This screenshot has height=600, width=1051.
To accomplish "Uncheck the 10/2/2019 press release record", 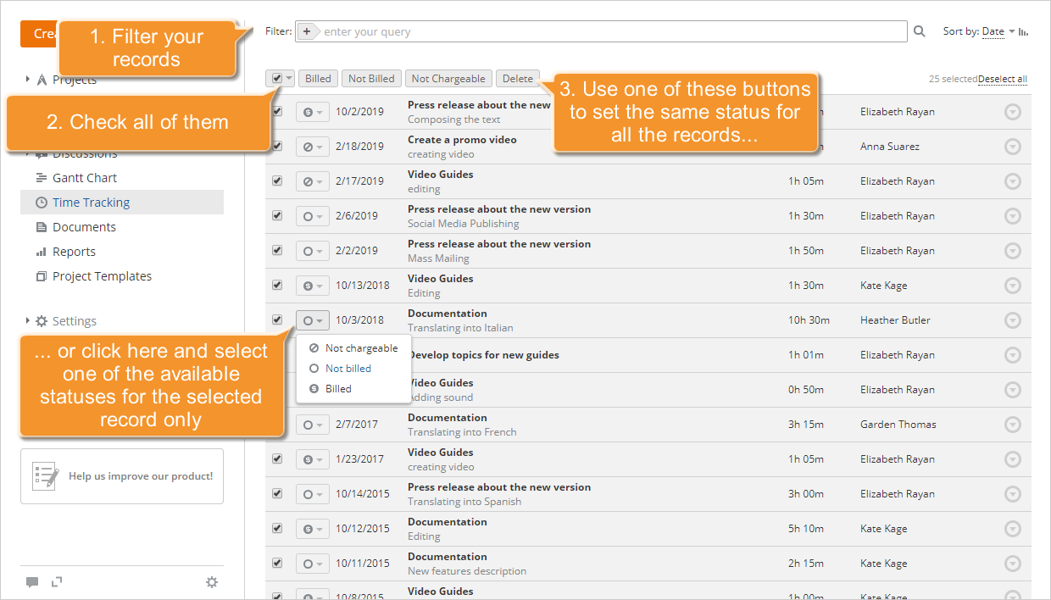I will point(276,111).
